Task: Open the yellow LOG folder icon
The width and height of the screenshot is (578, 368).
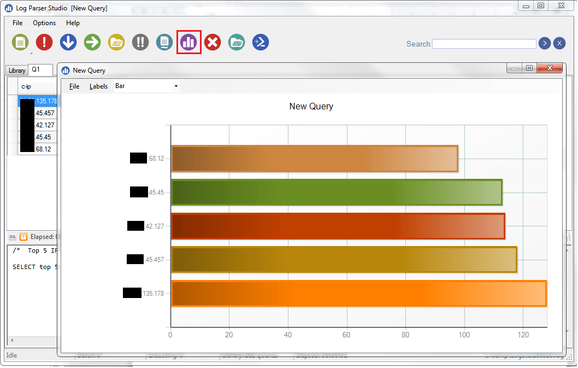Action: [x=116, y=42]
